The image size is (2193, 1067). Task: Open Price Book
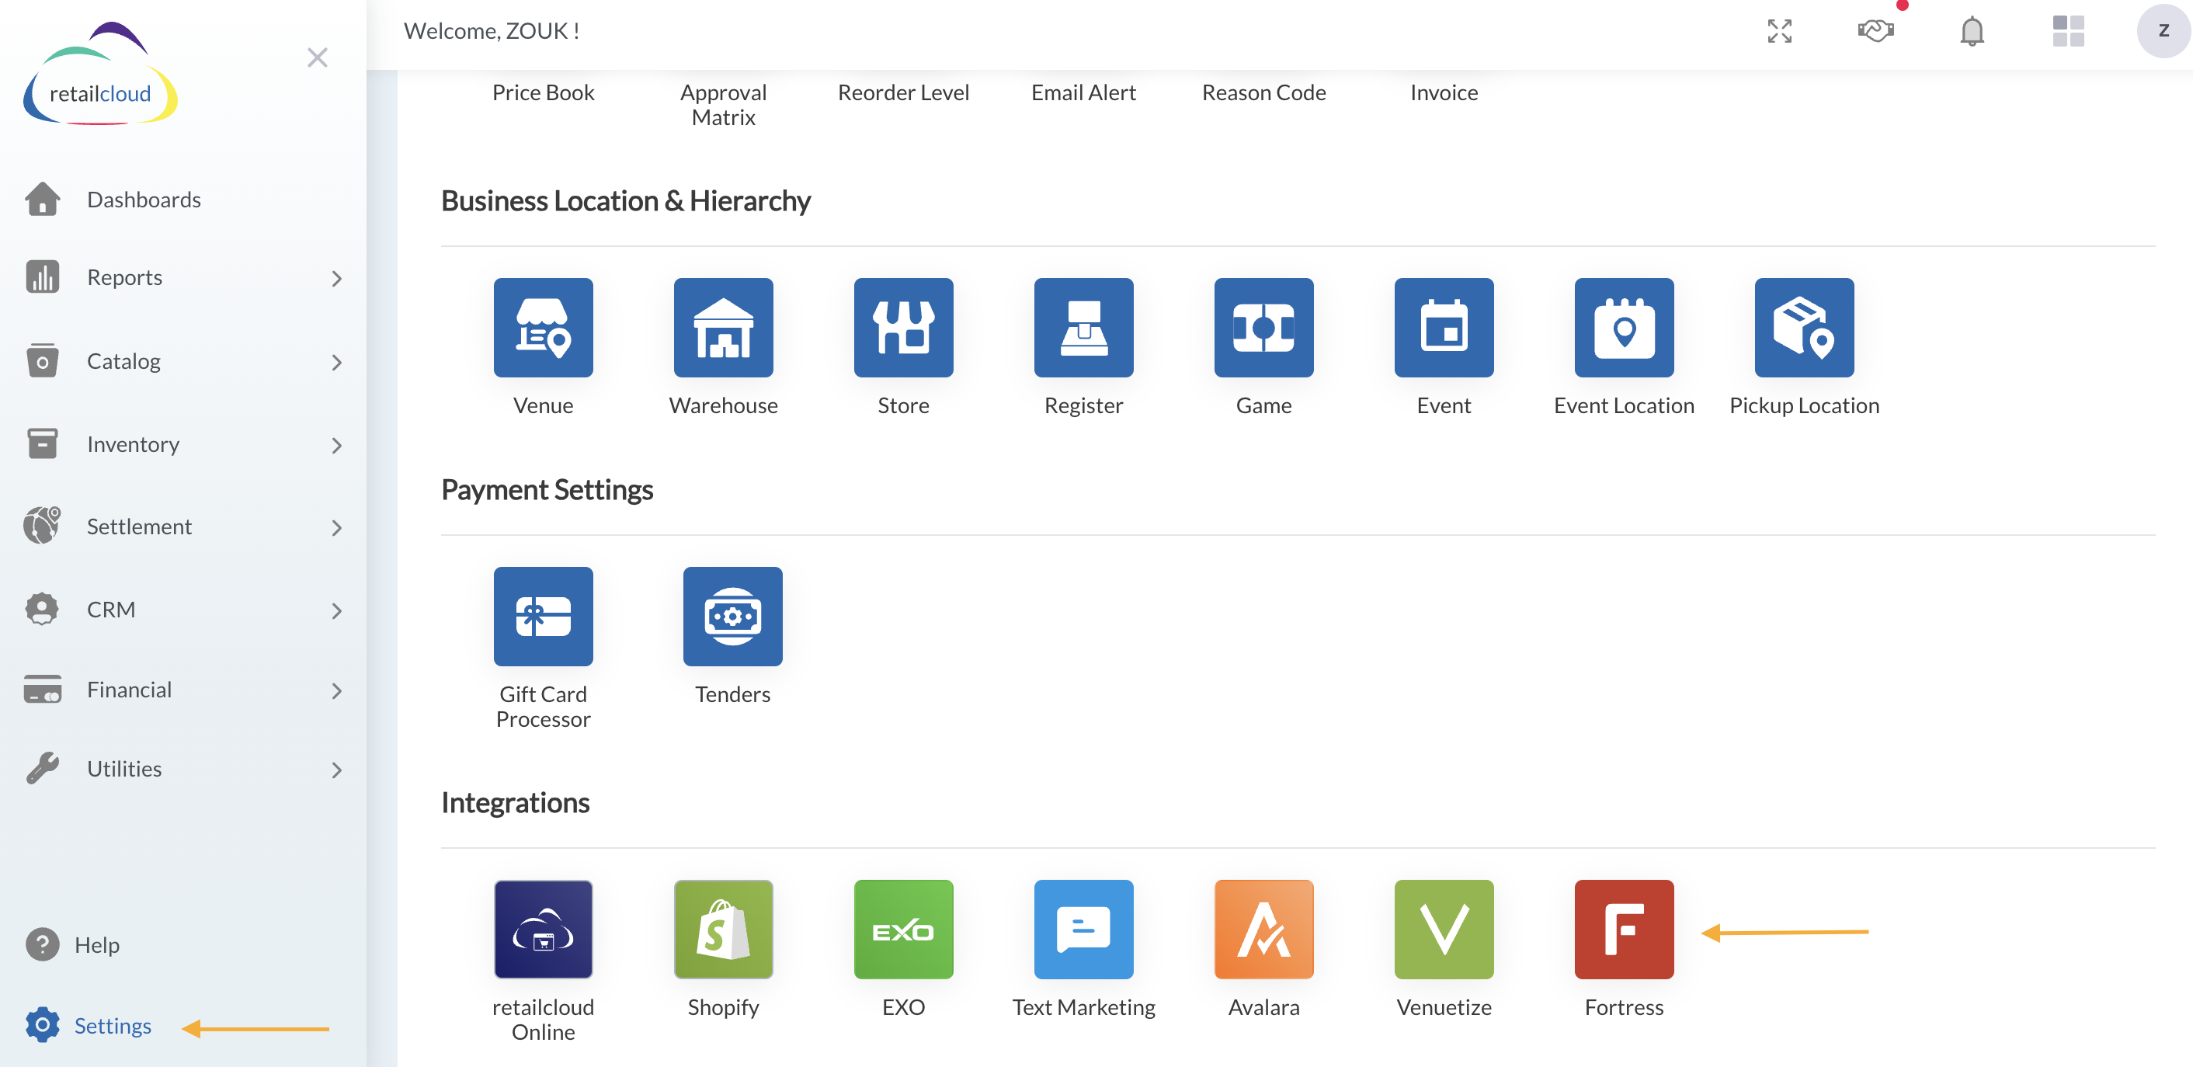pos(543,92)
